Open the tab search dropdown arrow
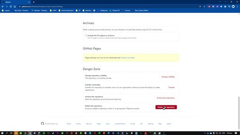This screenshot has height=135, width=240. coord(220,2)
